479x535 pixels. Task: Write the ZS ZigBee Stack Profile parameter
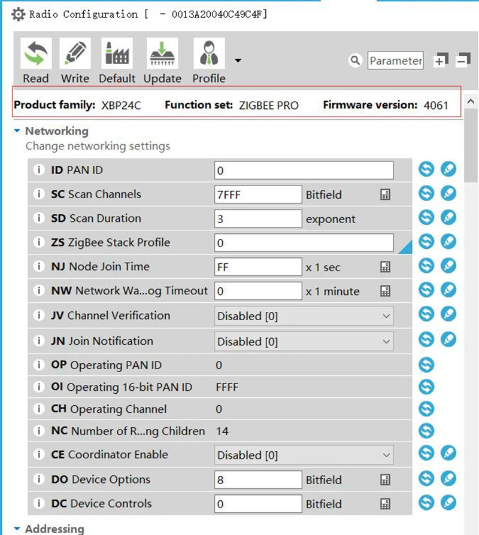(x=448, y=242)
